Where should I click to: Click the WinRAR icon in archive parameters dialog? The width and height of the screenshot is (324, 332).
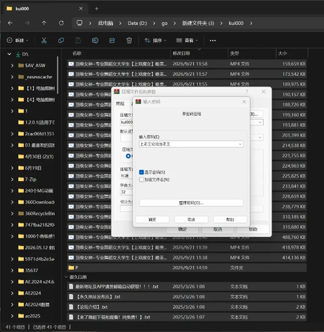pyautogui.click(x=117, y=92)
